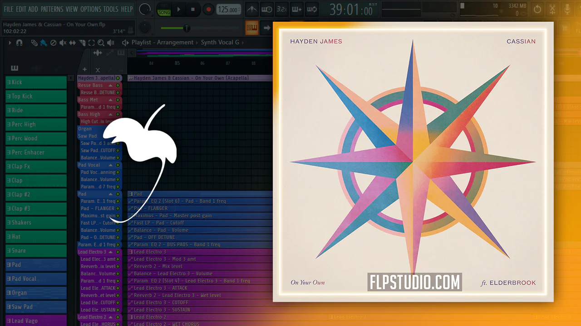
Task: Click the picker panel piano icon
Action: [x=15, y=68]
